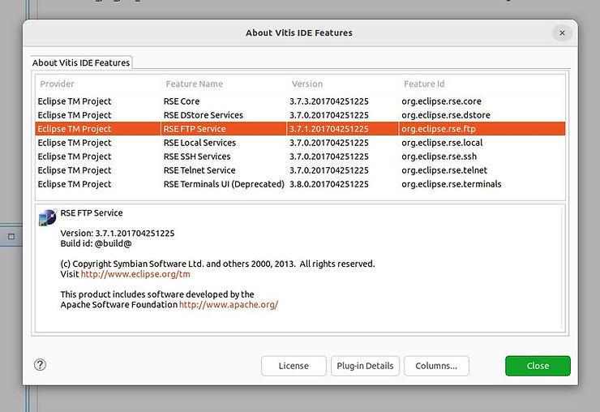This screenshot has height=412, width=600.
Task: Select the RSE Local Services row
Action: pyautogui.click(x=199, y=143)
